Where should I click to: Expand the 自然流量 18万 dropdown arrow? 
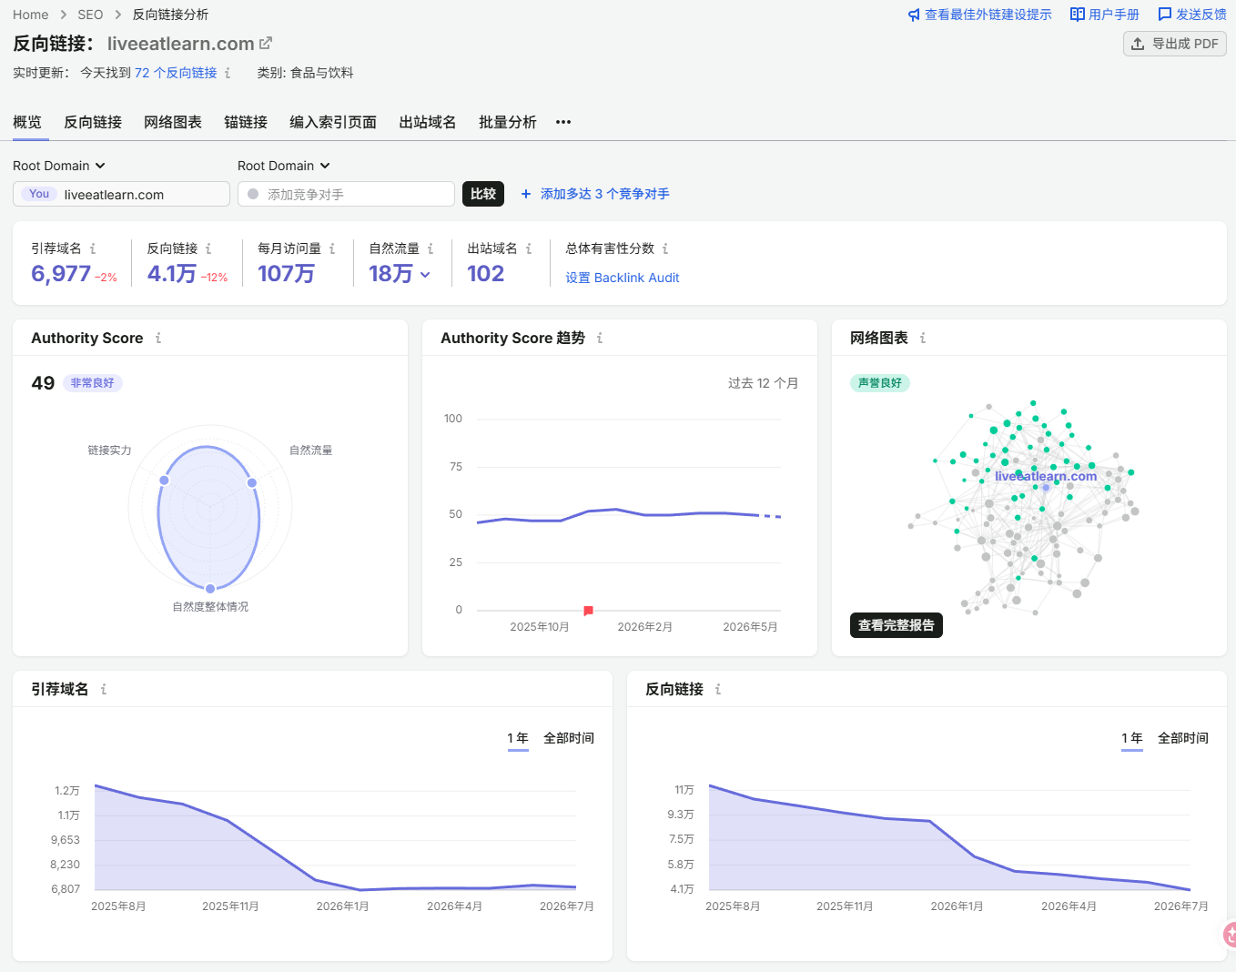[x=425, y=275]
